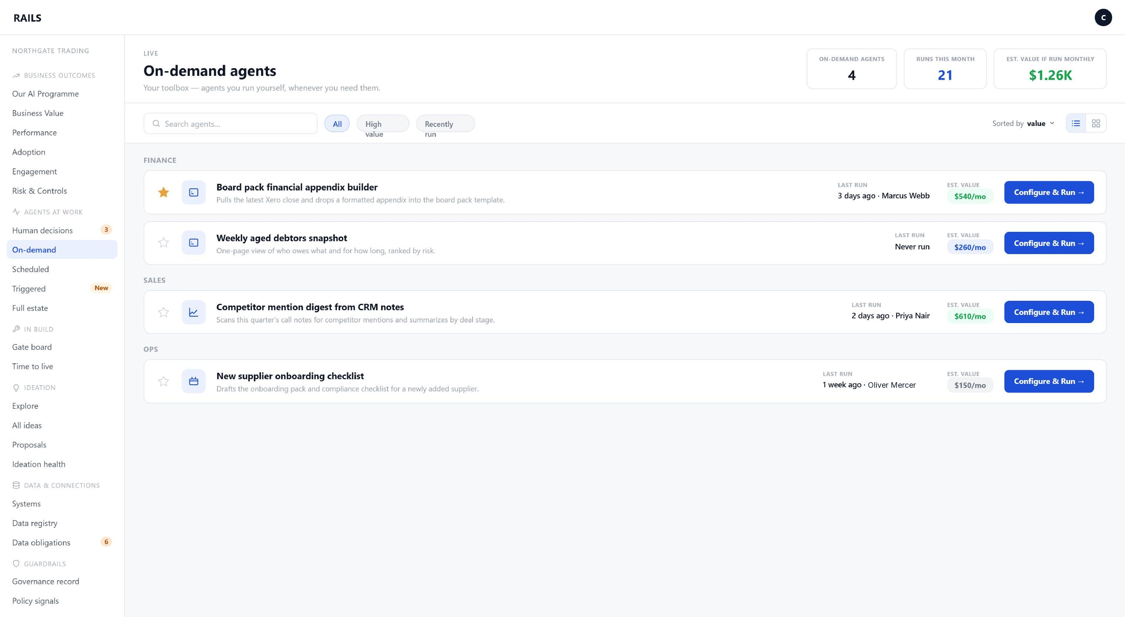Click the Agents at Work pulse icon
The width and height of the screenshot is (1125, 617).
[16, 212]
